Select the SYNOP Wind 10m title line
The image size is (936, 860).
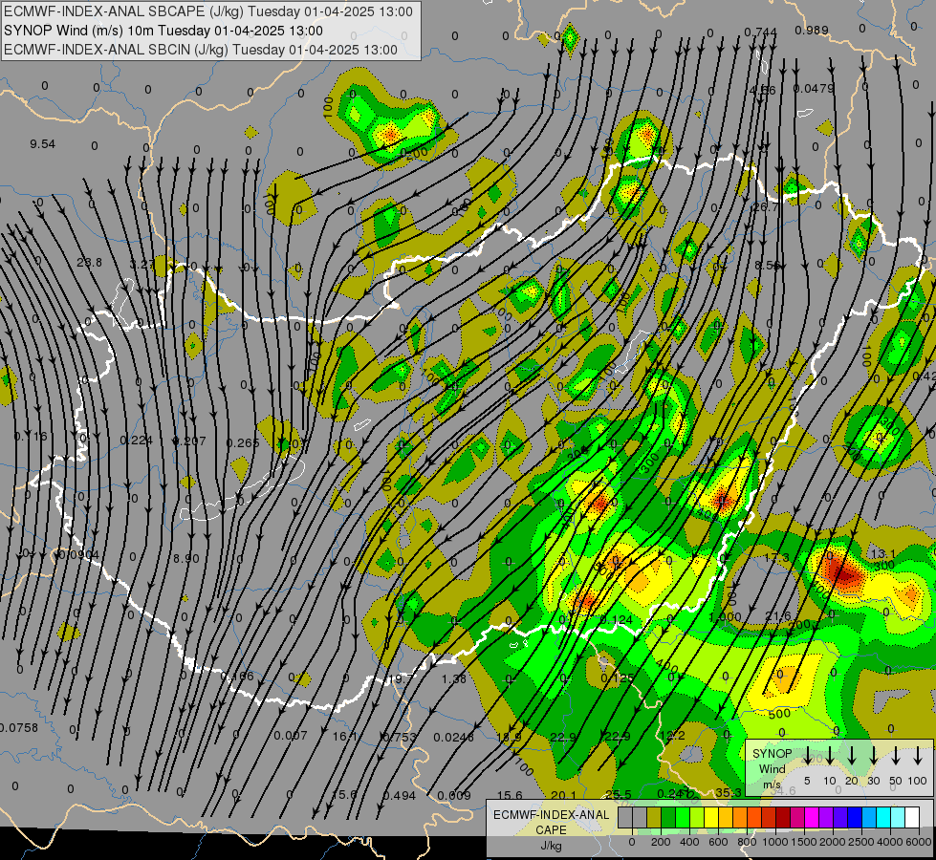(x=163, y=31)
